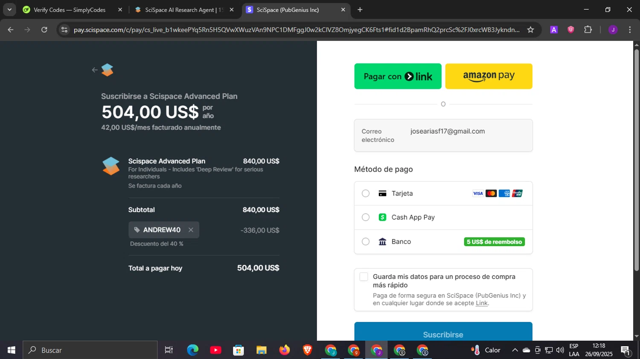The height and width of the screenshot is (359, 640).
Task: Open a new browser tab
Action: coord(360,10)
